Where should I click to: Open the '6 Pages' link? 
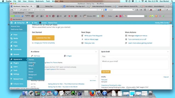(x=69, y=56)
